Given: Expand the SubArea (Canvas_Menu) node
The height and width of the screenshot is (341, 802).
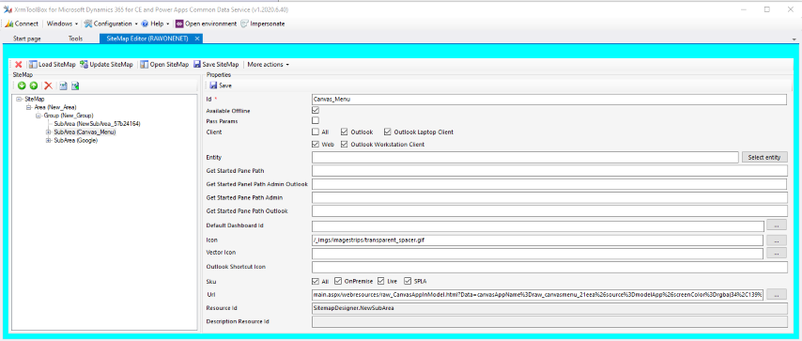Looking at the screenshot, I should click(49, 132).
